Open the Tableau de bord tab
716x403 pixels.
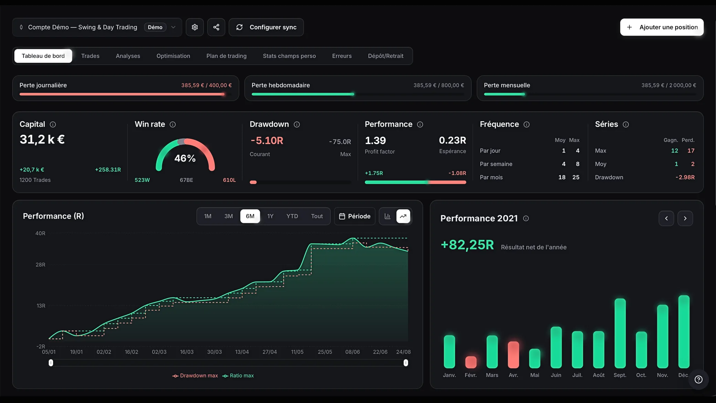tap(43, 56)
